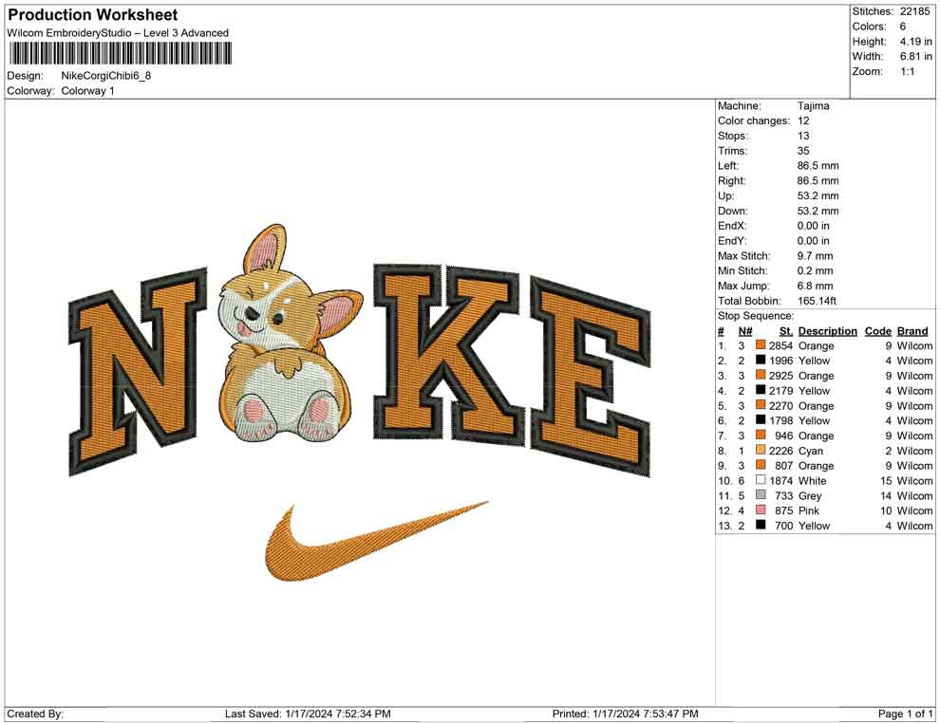The height and width of the screenshot is (723, 940).
Task: Select 'Wilcom EmbroideryStudio – Level 3 Advanced' text
Action: [118, 33]
